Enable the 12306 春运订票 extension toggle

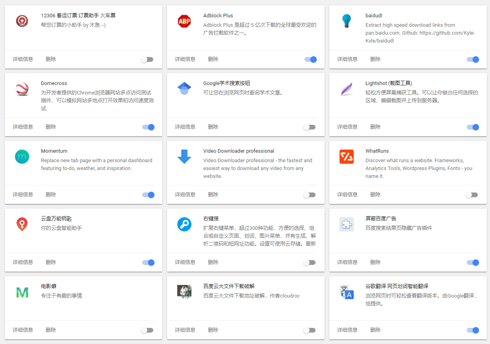(147, 59)
